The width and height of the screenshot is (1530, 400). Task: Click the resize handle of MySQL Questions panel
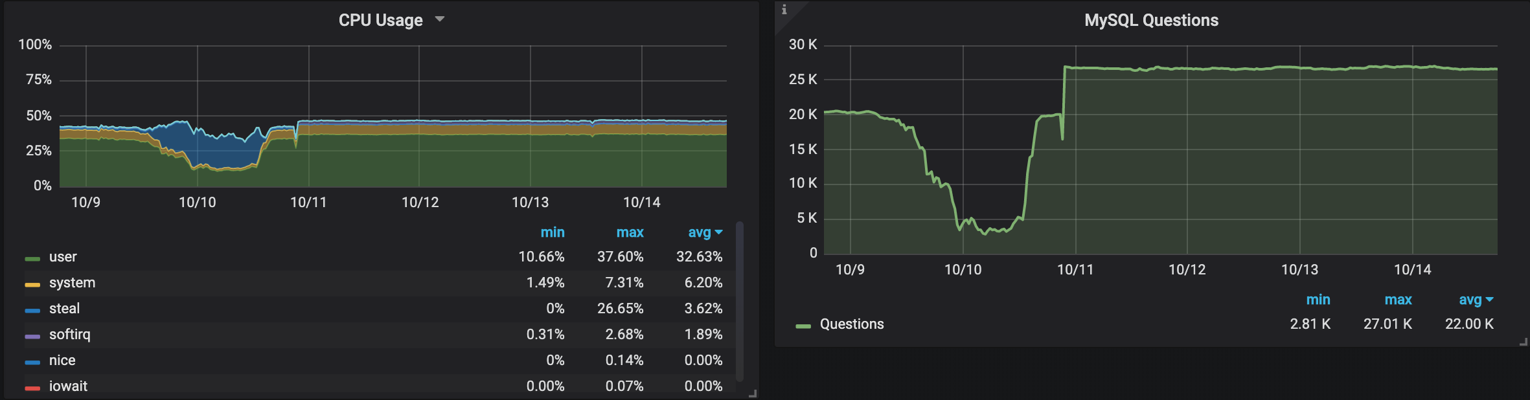point(1523,342)
